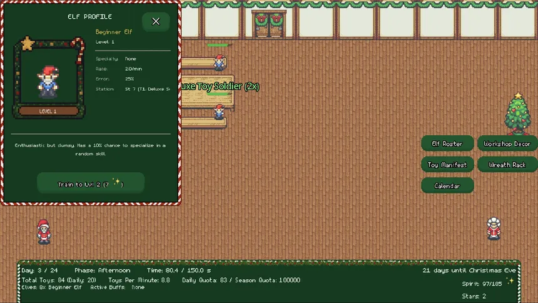This screenshot has width=538, height=303.
Task: Click the sparkle icon beside Spirit
Action: tap(510, 281)
